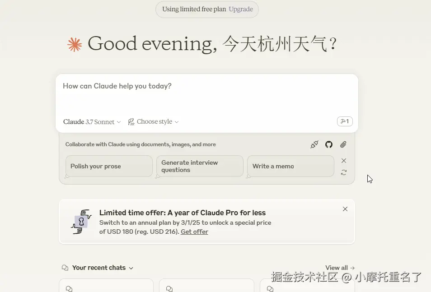Click the orange Claude starburst logo

pos(75,45)
